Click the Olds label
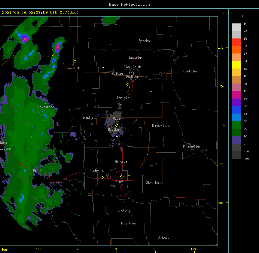 [117, 118]
